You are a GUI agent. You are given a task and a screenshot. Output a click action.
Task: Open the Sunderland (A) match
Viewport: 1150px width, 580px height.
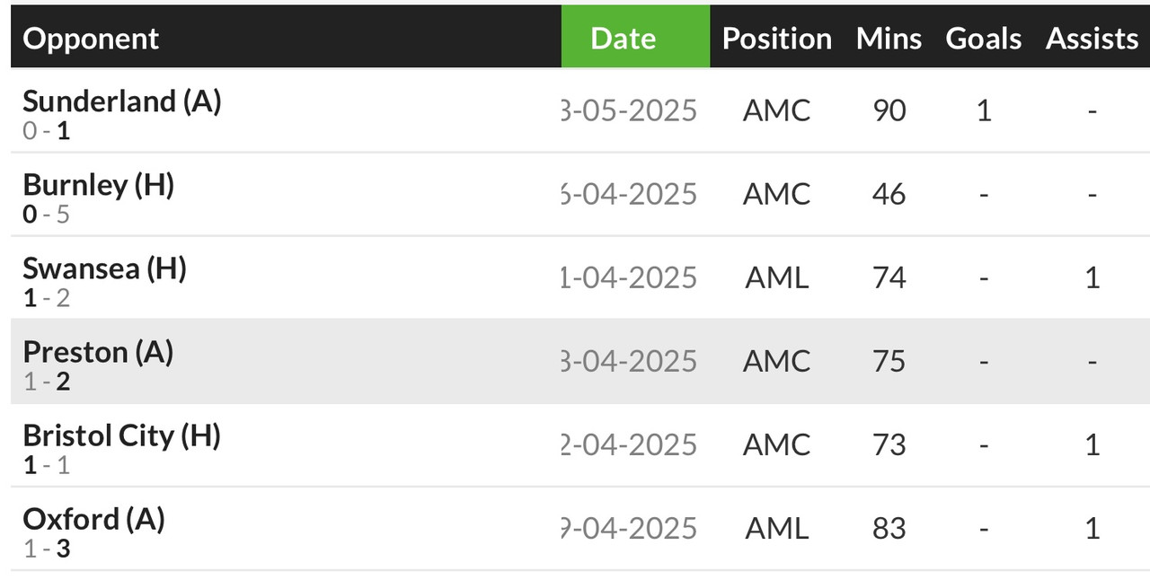point(122,101)
